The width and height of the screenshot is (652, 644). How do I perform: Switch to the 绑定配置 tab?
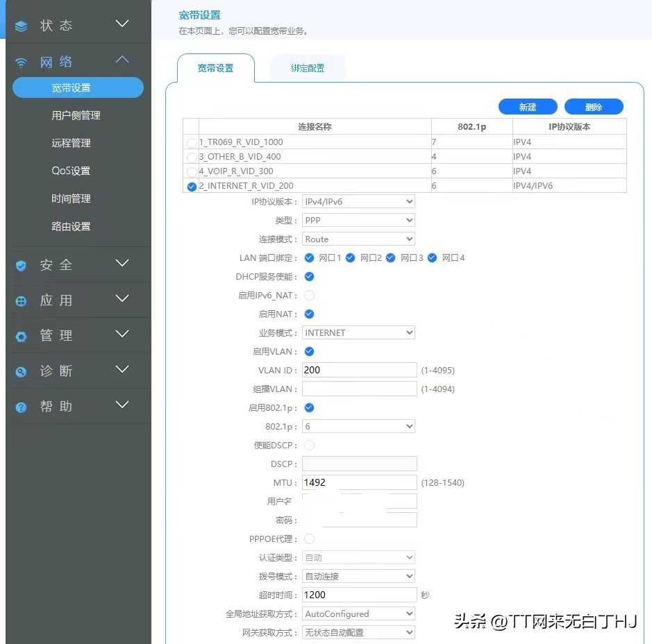(308, 67)
